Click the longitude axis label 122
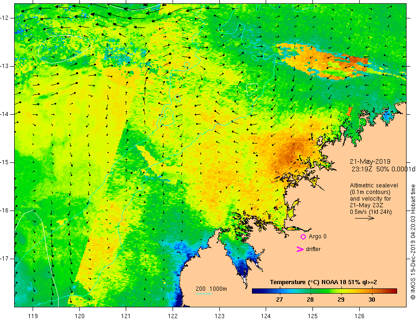The width and height of the screenshot is (416, 321). coord(173,316)
